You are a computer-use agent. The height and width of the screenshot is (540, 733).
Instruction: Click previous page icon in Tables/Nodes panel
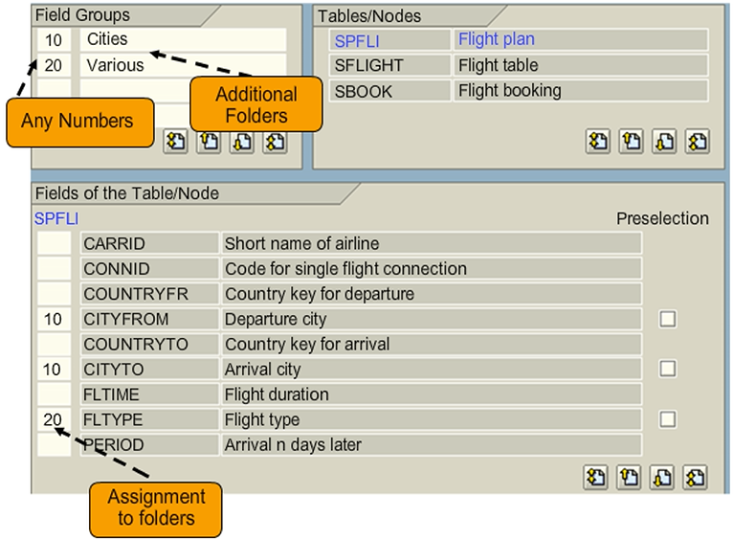point(632,142)
